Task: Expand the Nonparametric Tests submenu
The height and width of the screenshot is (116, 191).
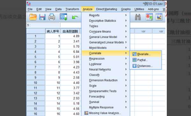Action: pyautogui.click(x=105, y=91)
